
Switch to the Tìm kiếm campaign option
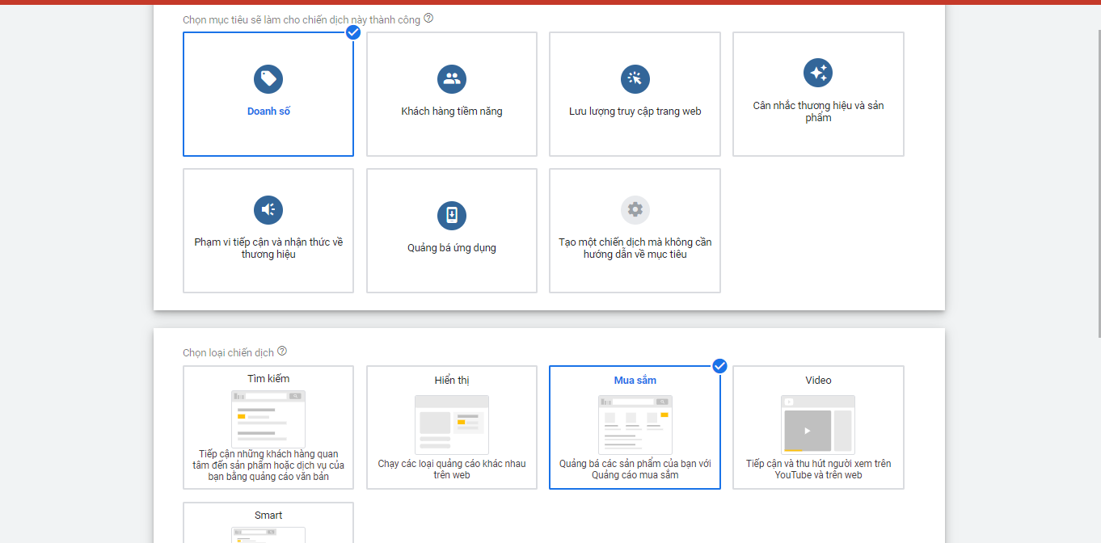pos(268,427)
